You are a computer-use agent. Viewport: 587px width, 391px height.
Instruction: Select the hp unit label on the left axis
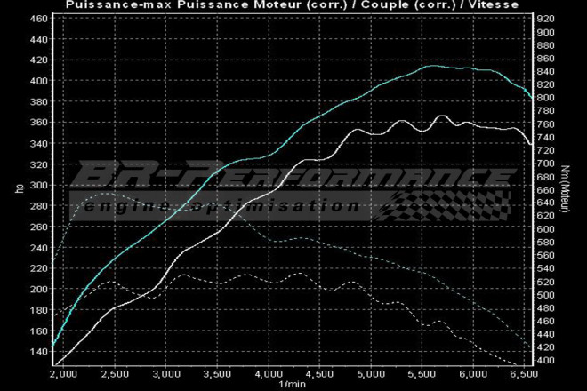tap(20, 188)
